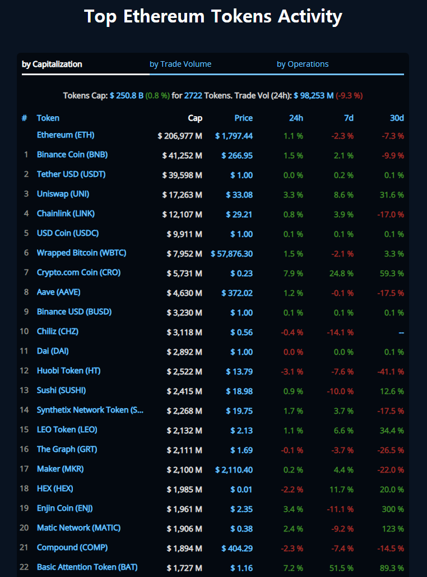This screenshot has height=577, width=427.
Task: Click the Top Ethereum Tokens Activity heading
Action: [213, 17]
